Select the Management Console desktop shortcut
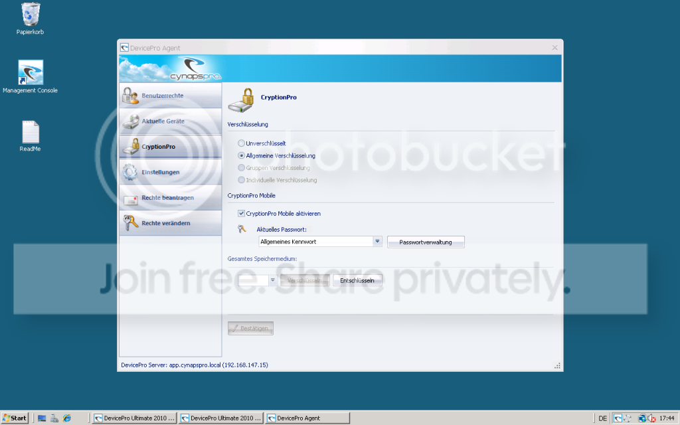Viewport: 680px width, 425px height. pos(30,77)
